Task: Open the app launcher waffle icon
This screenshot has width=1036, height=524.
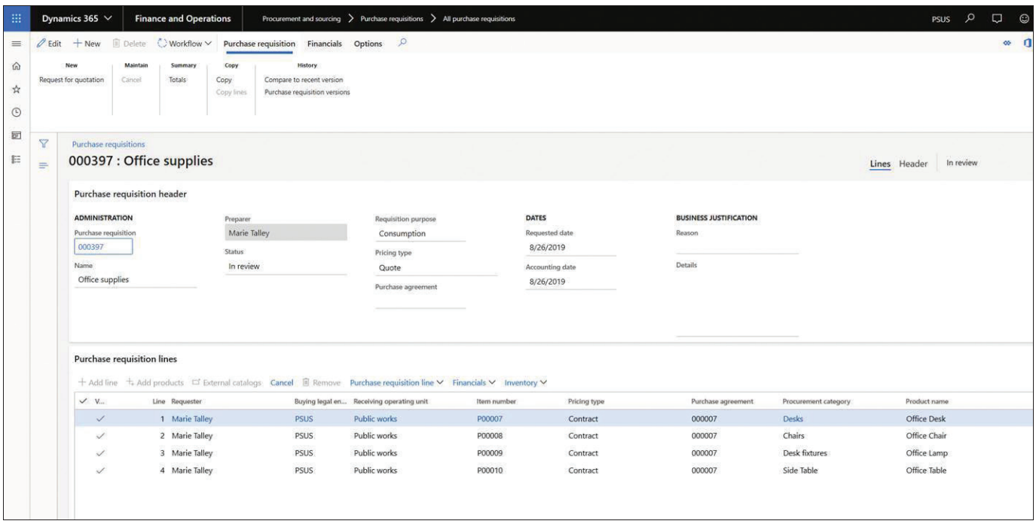Action: click(16, 18)
